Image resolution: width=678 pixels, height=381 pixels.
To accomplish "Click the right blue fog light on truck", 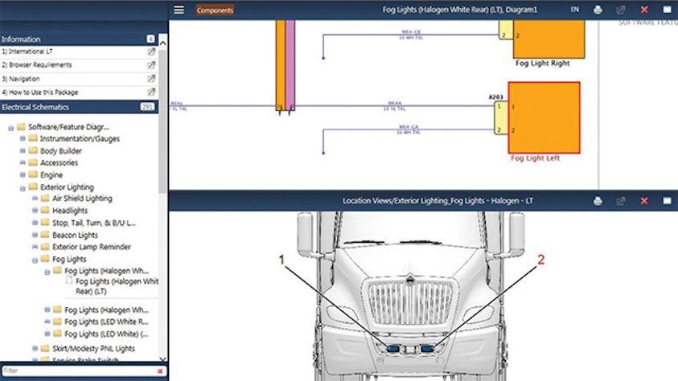I will click(427, 348).
